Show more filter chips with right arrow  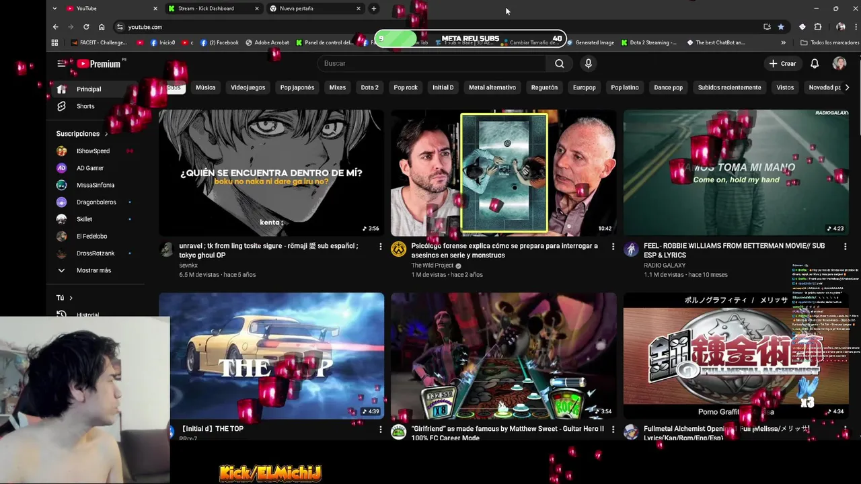click(x=847, y=87)
